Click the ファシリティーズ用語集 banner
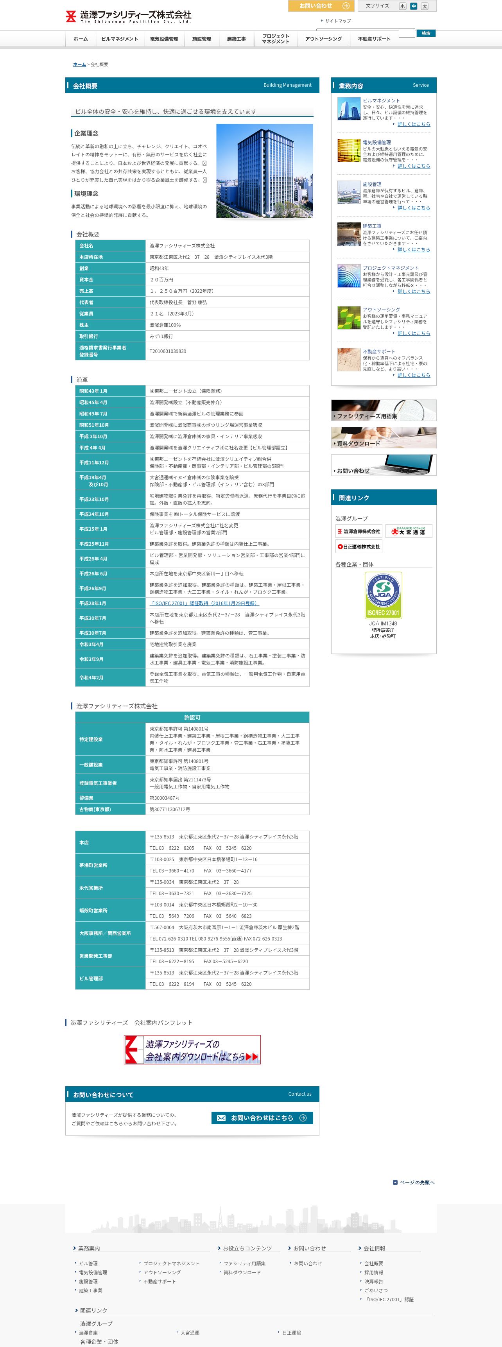This screenshot has height=1347, width=502. click(384, 410)
